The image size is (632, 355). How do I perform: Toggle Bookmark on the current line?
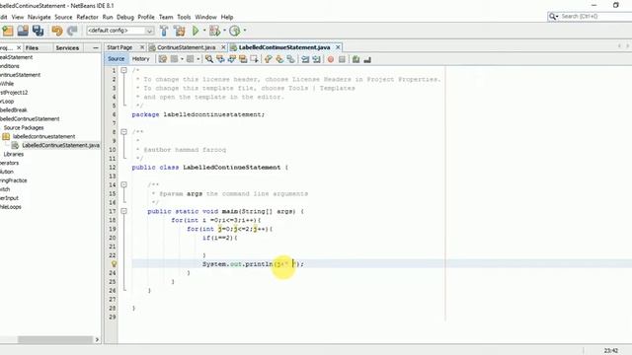tap(290, 59)
